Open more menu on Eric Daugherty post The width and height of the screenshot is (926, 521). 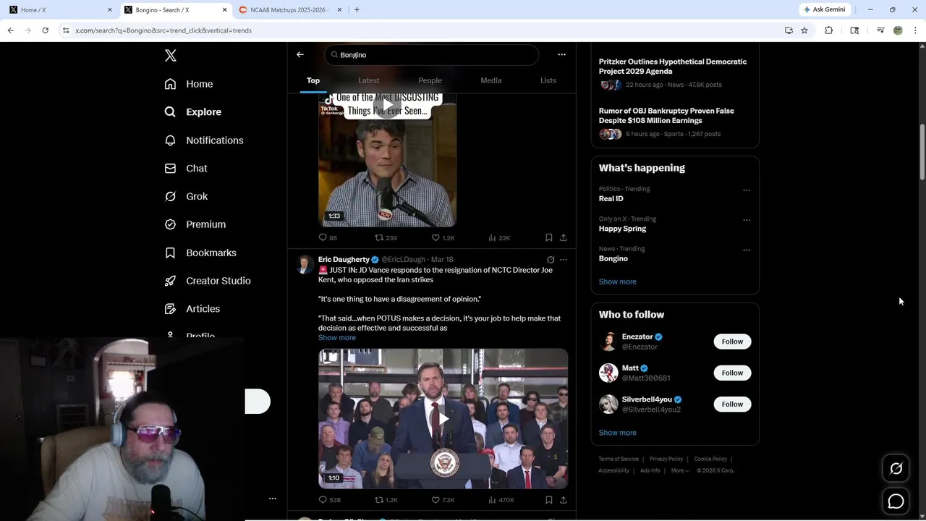564,259
